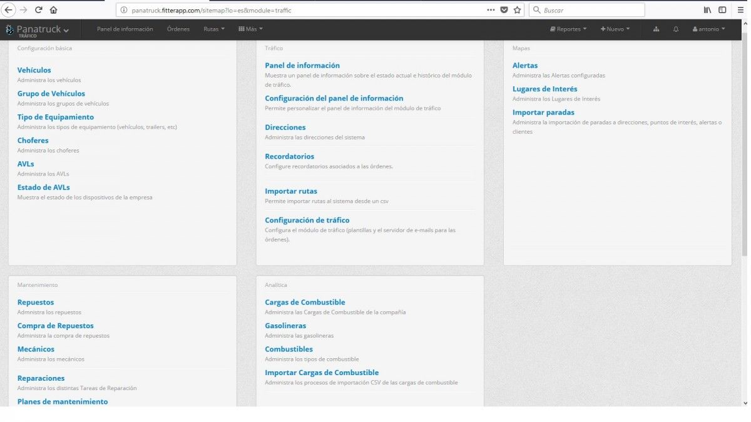Click the browser reload button

(x=39, y=10)
